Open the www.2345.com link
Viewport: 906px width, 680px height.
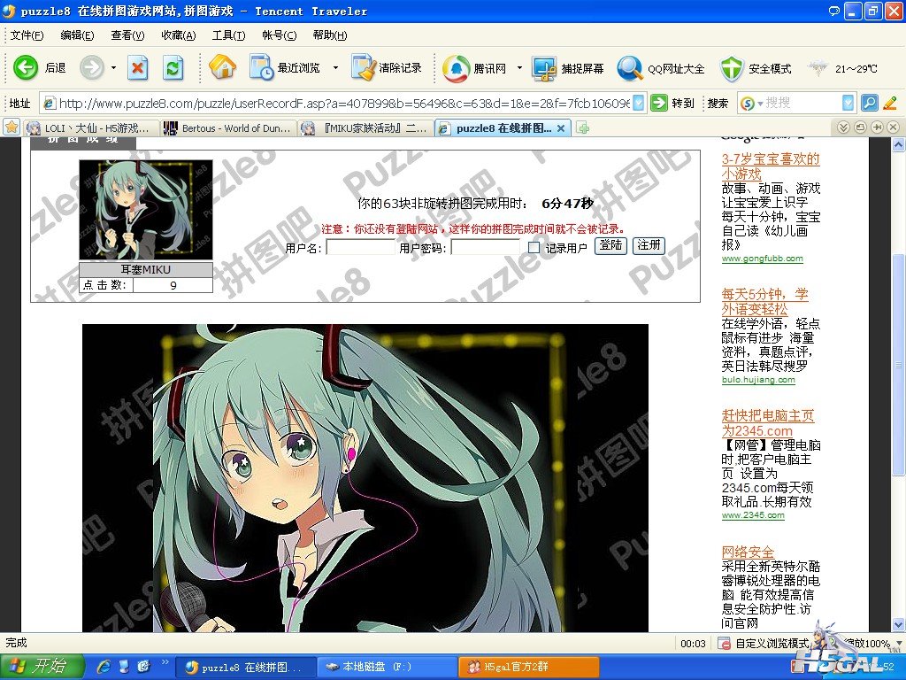pyautogui.click(x=753, y=515)
